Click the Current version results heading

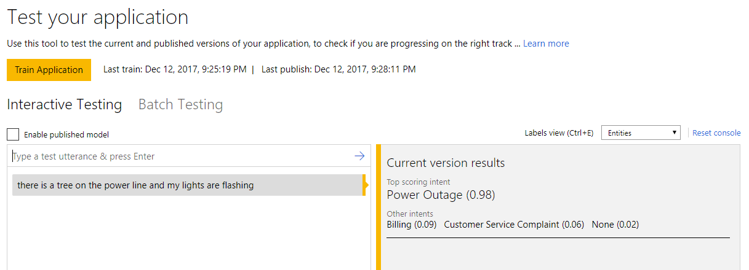tap(446, 163)
